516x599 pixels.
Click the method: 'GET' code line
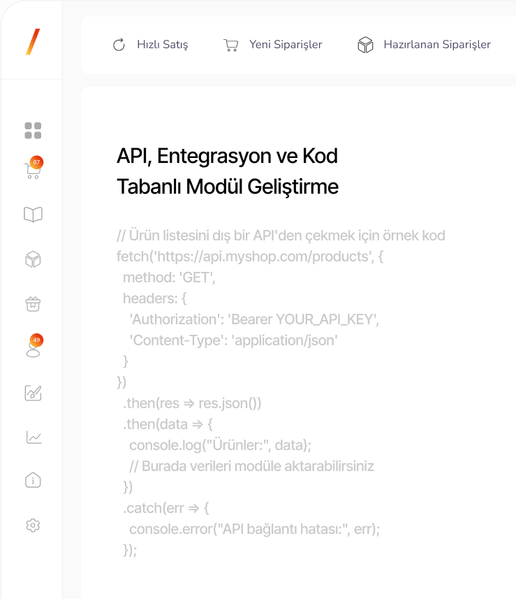[x=170, y=277]
